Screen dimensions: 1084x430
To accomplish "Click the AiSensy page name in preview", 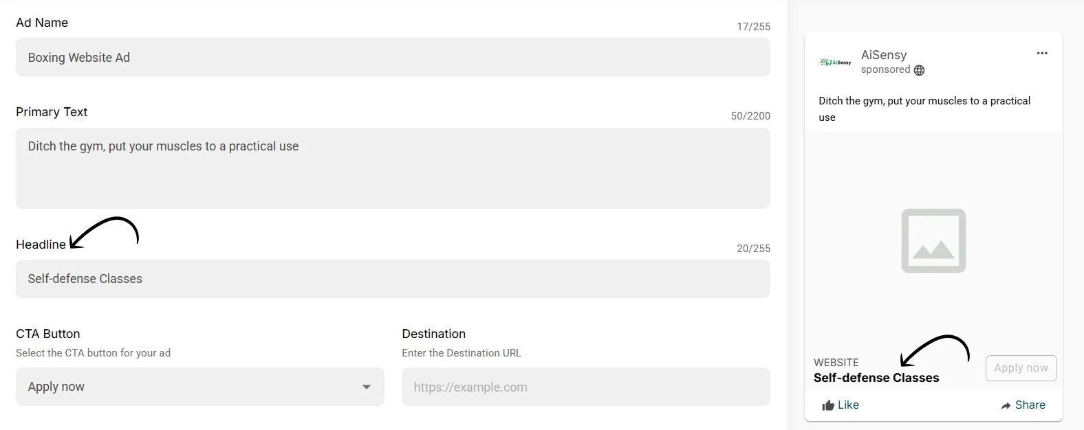I will coord(884,55).
